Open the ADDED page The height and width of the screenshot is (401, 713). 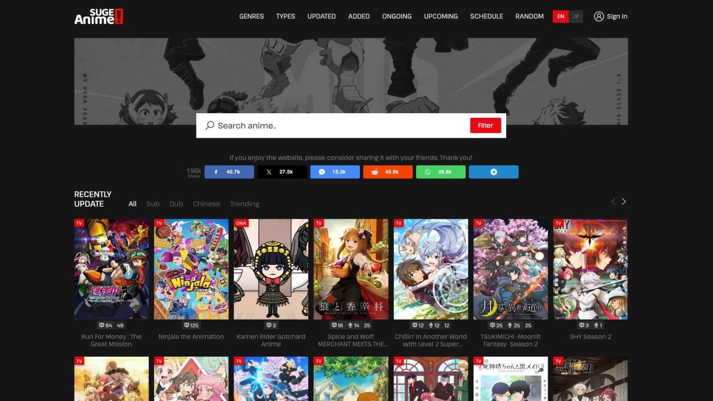(359, 16)
